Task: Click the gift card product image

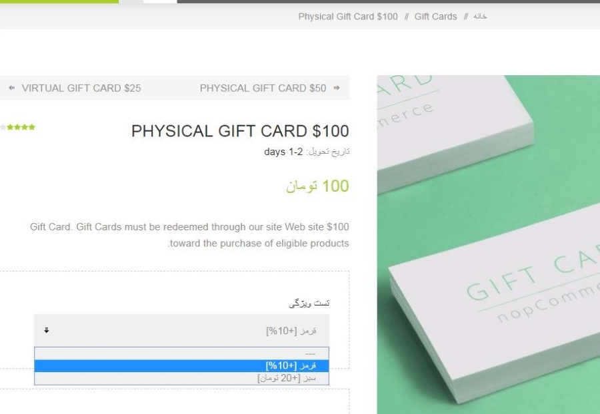Action: pos(488,244)
